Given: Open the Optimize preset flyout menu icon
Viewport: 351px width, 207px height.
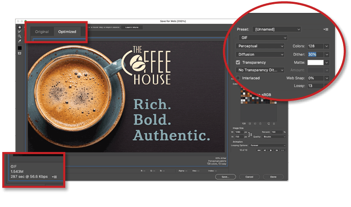Looking at the screenshot, I should coord(325,29).
